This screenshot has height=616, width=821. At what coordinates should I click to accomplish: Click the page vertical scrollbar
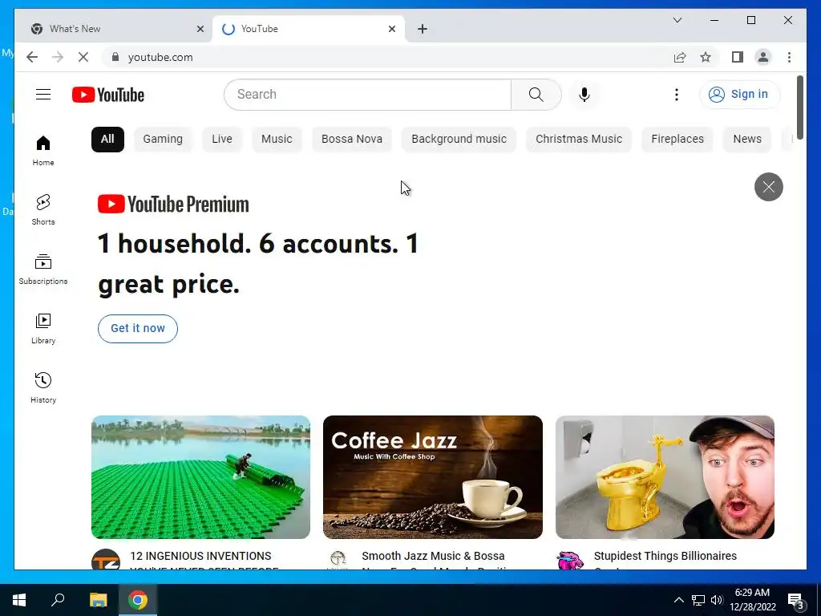[799, 107]
